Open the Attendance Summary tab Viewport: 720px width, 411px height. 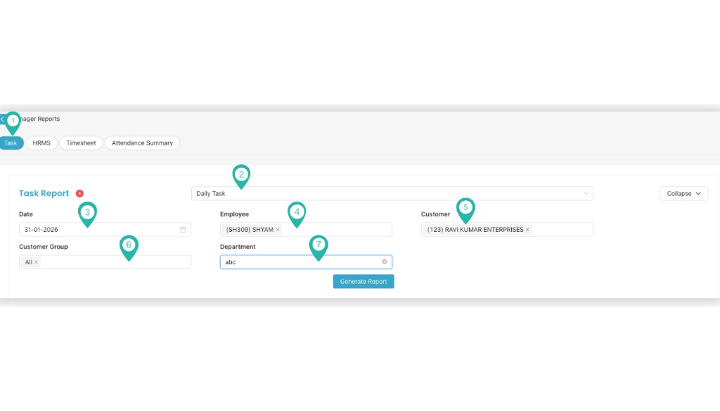142,143
